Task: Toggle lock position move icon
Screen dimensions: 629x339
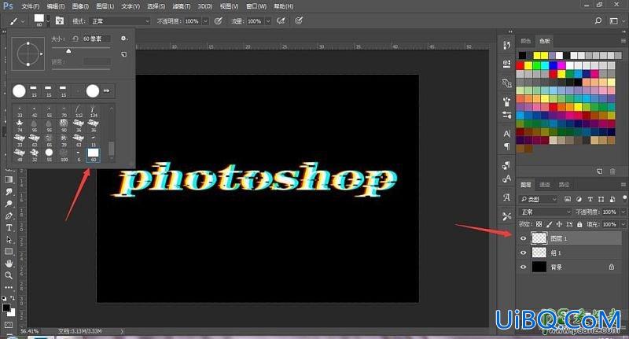Action: coord(559,224)
